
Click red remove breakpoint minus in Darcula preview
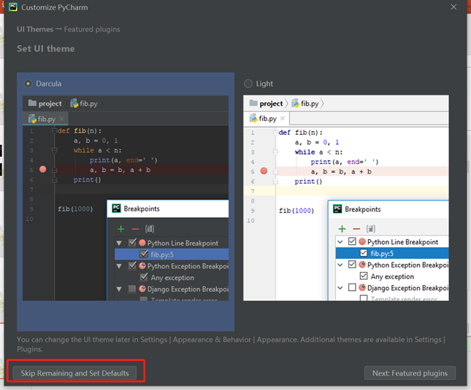[136, 230]
